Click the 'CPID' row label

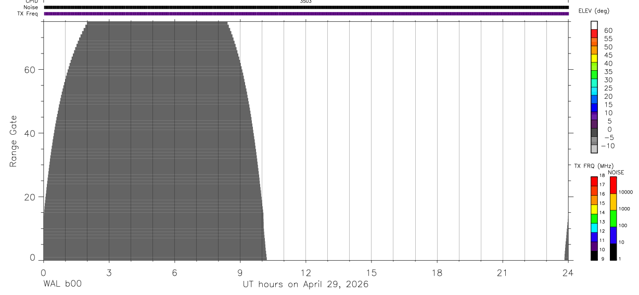pyautogui.click(x=31, y=2)
